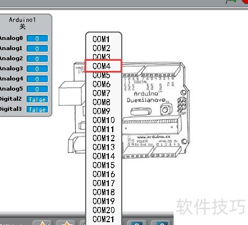Screen dimensions: 248x225
Task: Click the Digital2 False readout
Action: 37,99
